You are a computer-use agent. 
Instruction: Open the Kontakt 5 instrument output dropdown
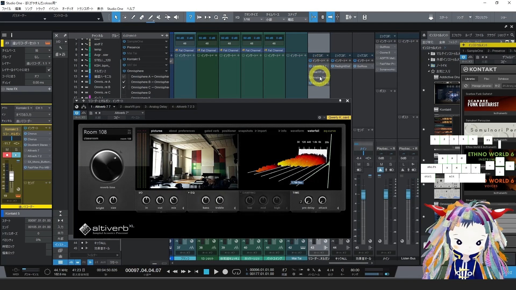(x=24, y=108)
